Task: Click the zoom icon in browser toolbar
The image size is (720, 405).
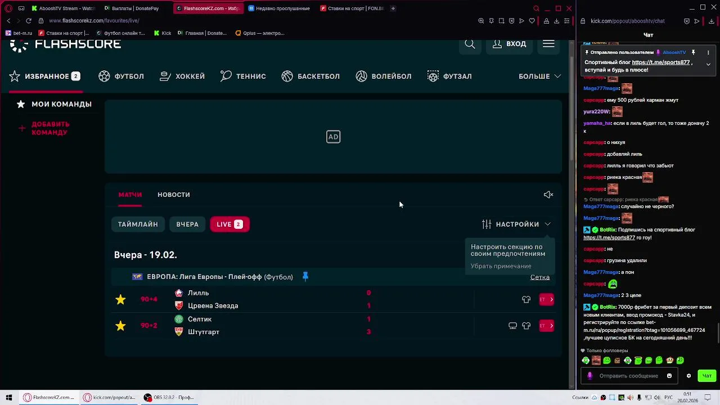Action: click(481, 21)
